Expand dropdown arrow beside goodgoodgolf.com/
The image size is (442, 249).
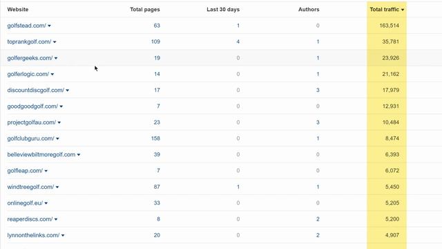pos(61,107)
